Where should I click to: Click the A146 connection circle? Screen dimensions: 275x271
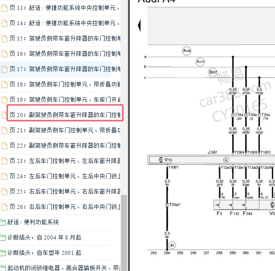186,51
